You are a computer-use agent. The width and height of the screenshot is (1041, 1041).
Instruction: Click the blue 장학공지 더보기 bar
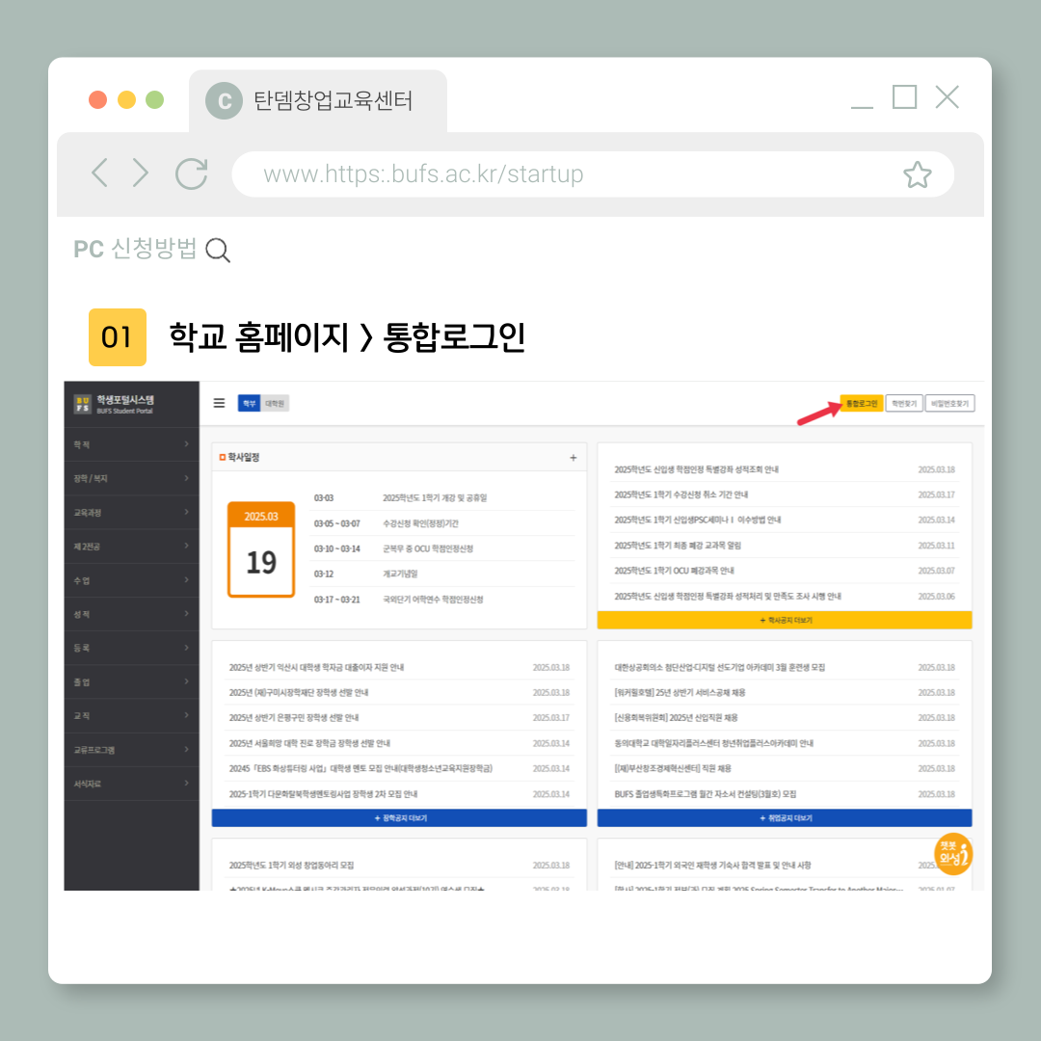point(399,817)
